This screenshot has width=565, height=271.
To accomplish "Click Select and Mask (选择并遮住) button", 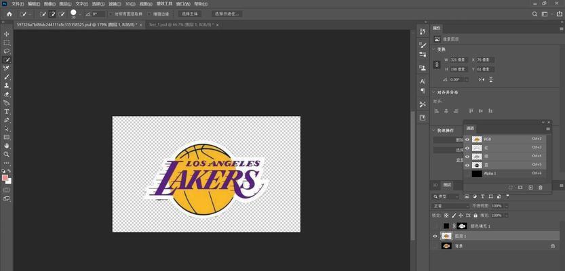I will coord(227,14).
